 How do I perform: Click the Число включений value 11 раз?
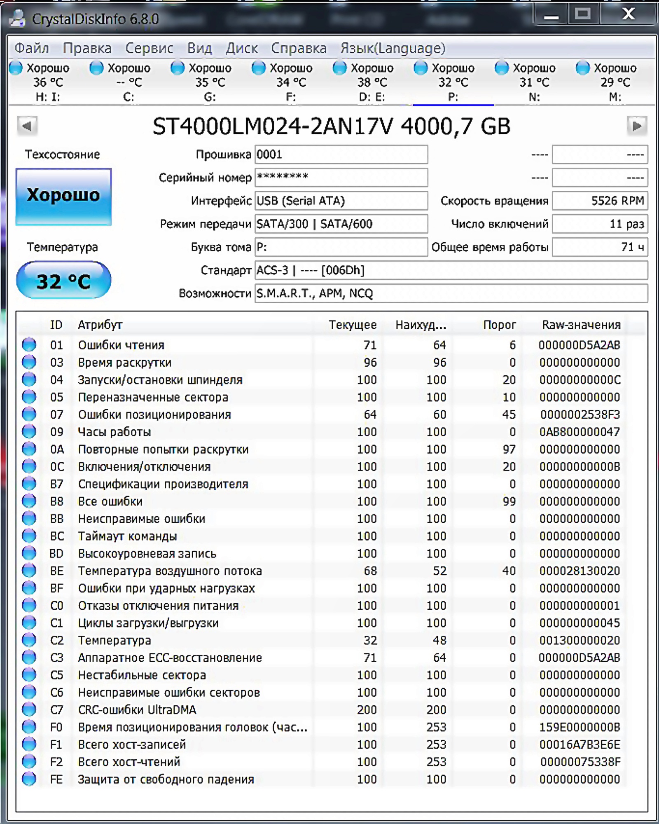(600, 224)
